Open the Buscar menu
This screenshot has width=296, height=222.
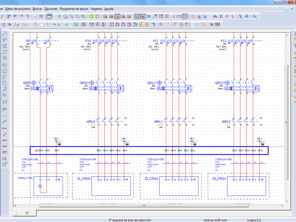tap(37, 9)
